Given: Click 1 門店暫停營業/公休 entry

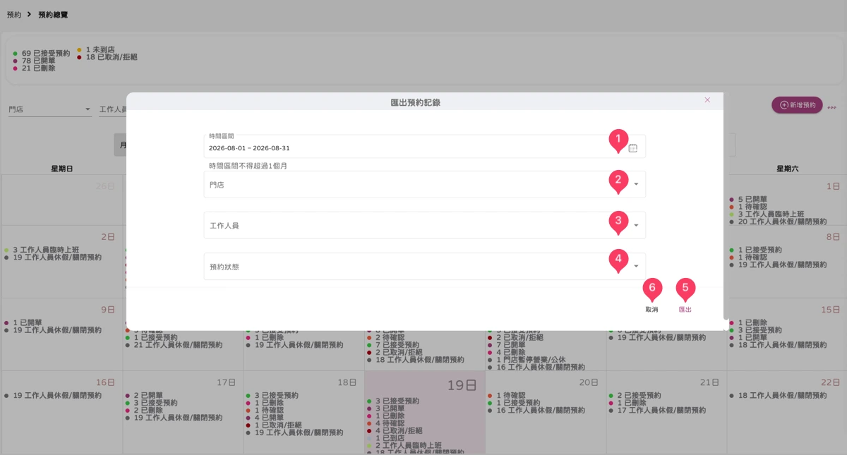Looking at the screenshot, I should coord(531,360).
